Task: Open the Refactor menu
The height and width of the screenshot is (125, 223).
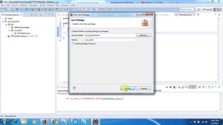Action: 24,5
